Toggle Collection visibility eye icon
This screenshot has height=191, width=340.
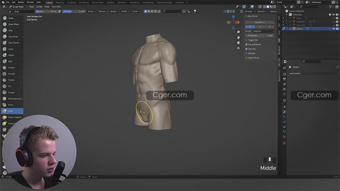click(x=333, y=15)
